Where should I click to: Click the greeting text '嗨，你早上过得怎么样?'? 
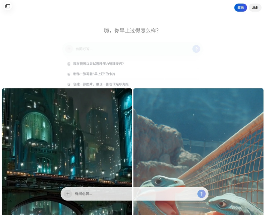click(132, 30)
